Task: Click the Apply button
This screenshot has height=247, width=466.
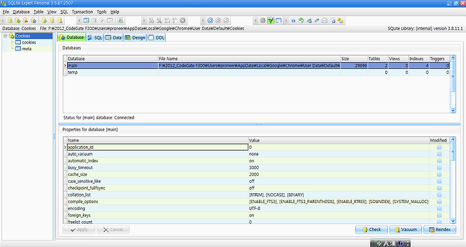Action: (x=79, y=230)
